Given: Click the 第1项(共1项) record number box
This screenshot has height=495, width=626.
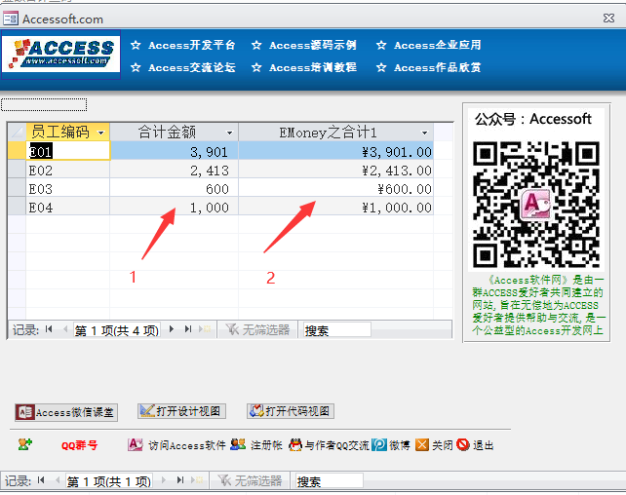Looking at the screenshot, I should coord(108,481).
